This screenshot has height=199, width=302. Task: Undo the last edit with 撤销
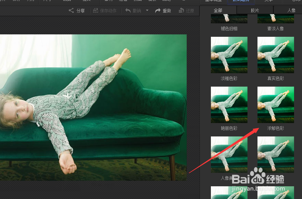click(133, 11)
